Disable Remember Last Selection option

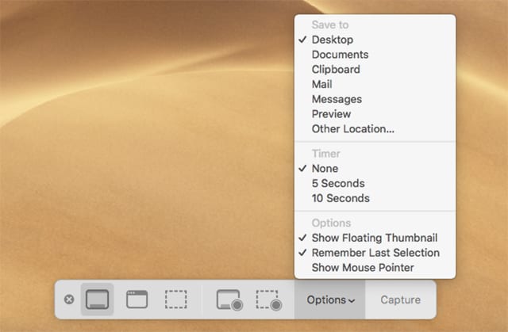pyautogui.click(x=375, y=253)
